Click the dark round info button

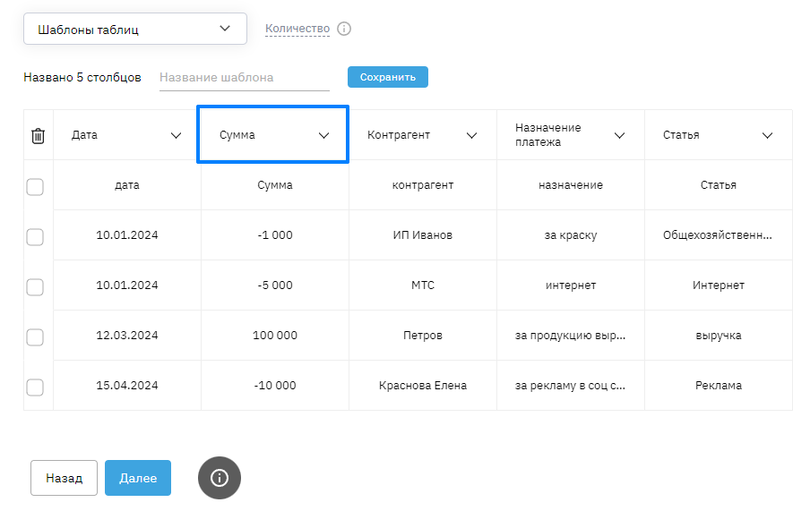click(220, 478)
